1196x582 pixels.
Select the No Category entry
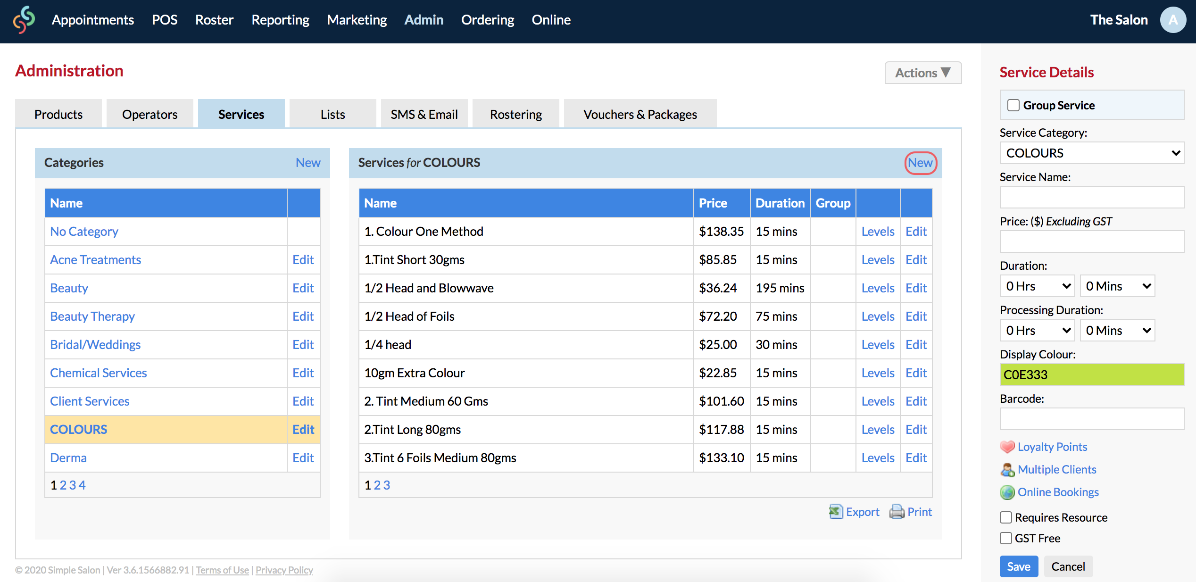click(84, 232)
